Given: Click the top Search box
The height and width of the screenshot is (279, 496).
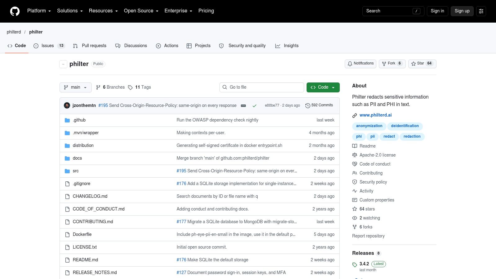Looking at the screenshot, I should coord(393,11).
